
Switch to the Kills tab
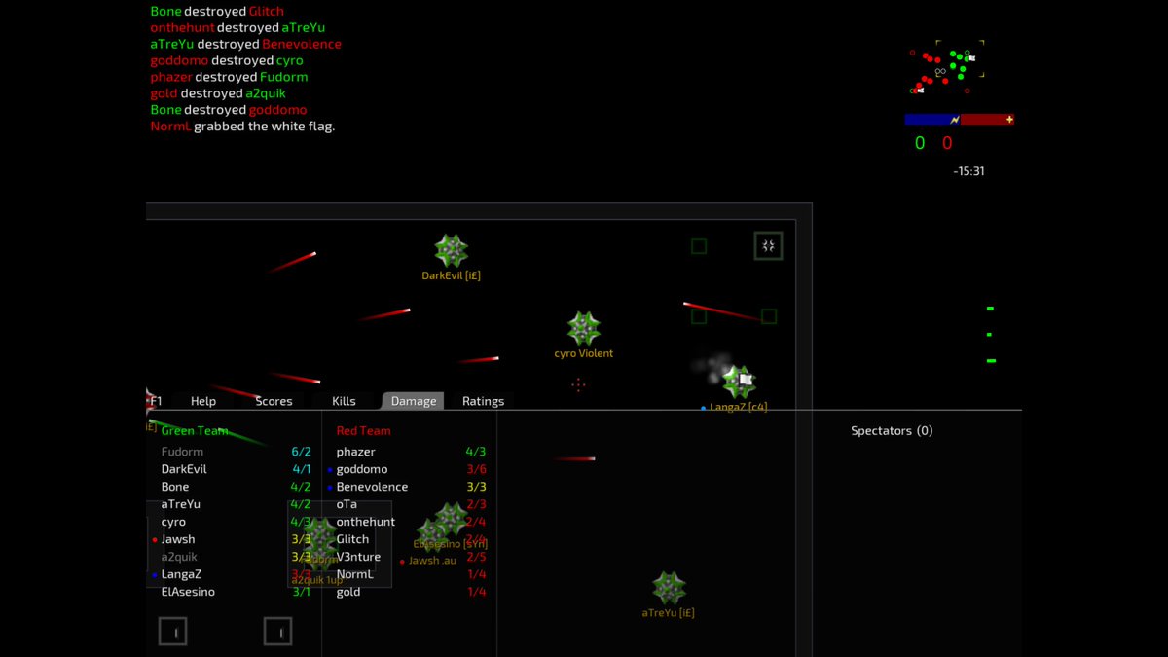(x=344, y=401)
